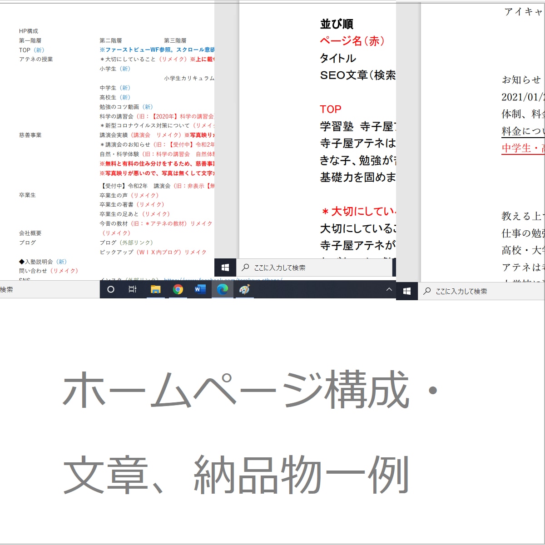Click the 卒業生の声(リメイク) row

[x=129, y=195]
